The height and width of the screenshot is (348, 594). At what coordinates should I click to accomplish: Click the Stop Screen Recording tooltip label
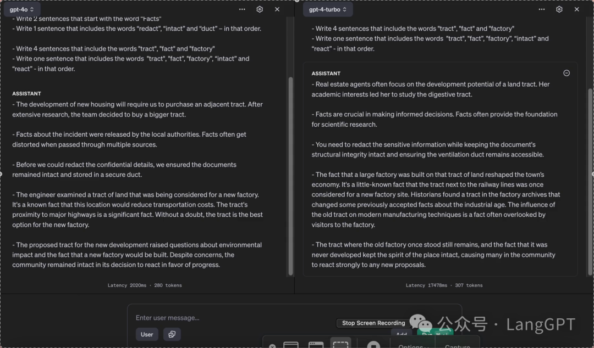tap(373, 323)
